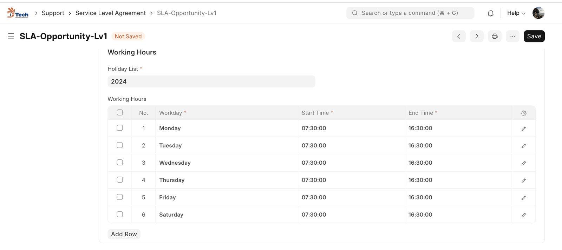Open the Holiday List 2024 field
The height and width of the screenshot is (250, 562).
[211, 81]
